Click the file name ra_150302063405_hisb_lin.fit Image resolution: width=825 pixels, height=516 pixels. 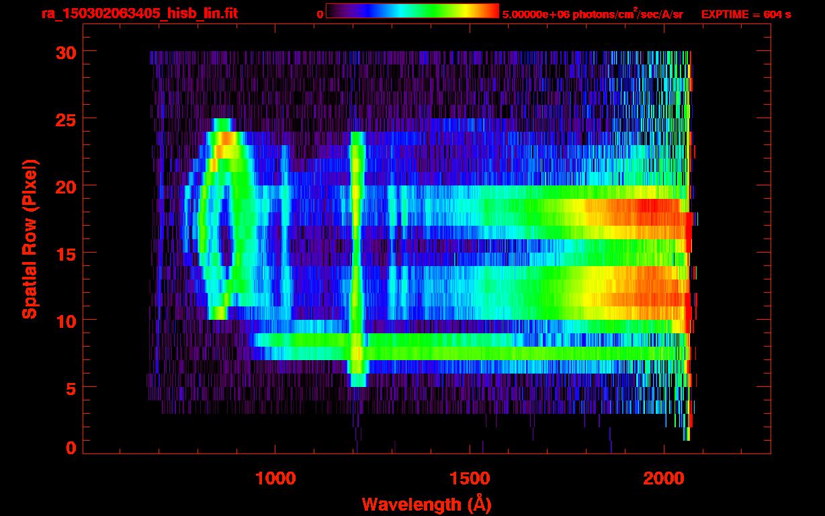(139, 13)
